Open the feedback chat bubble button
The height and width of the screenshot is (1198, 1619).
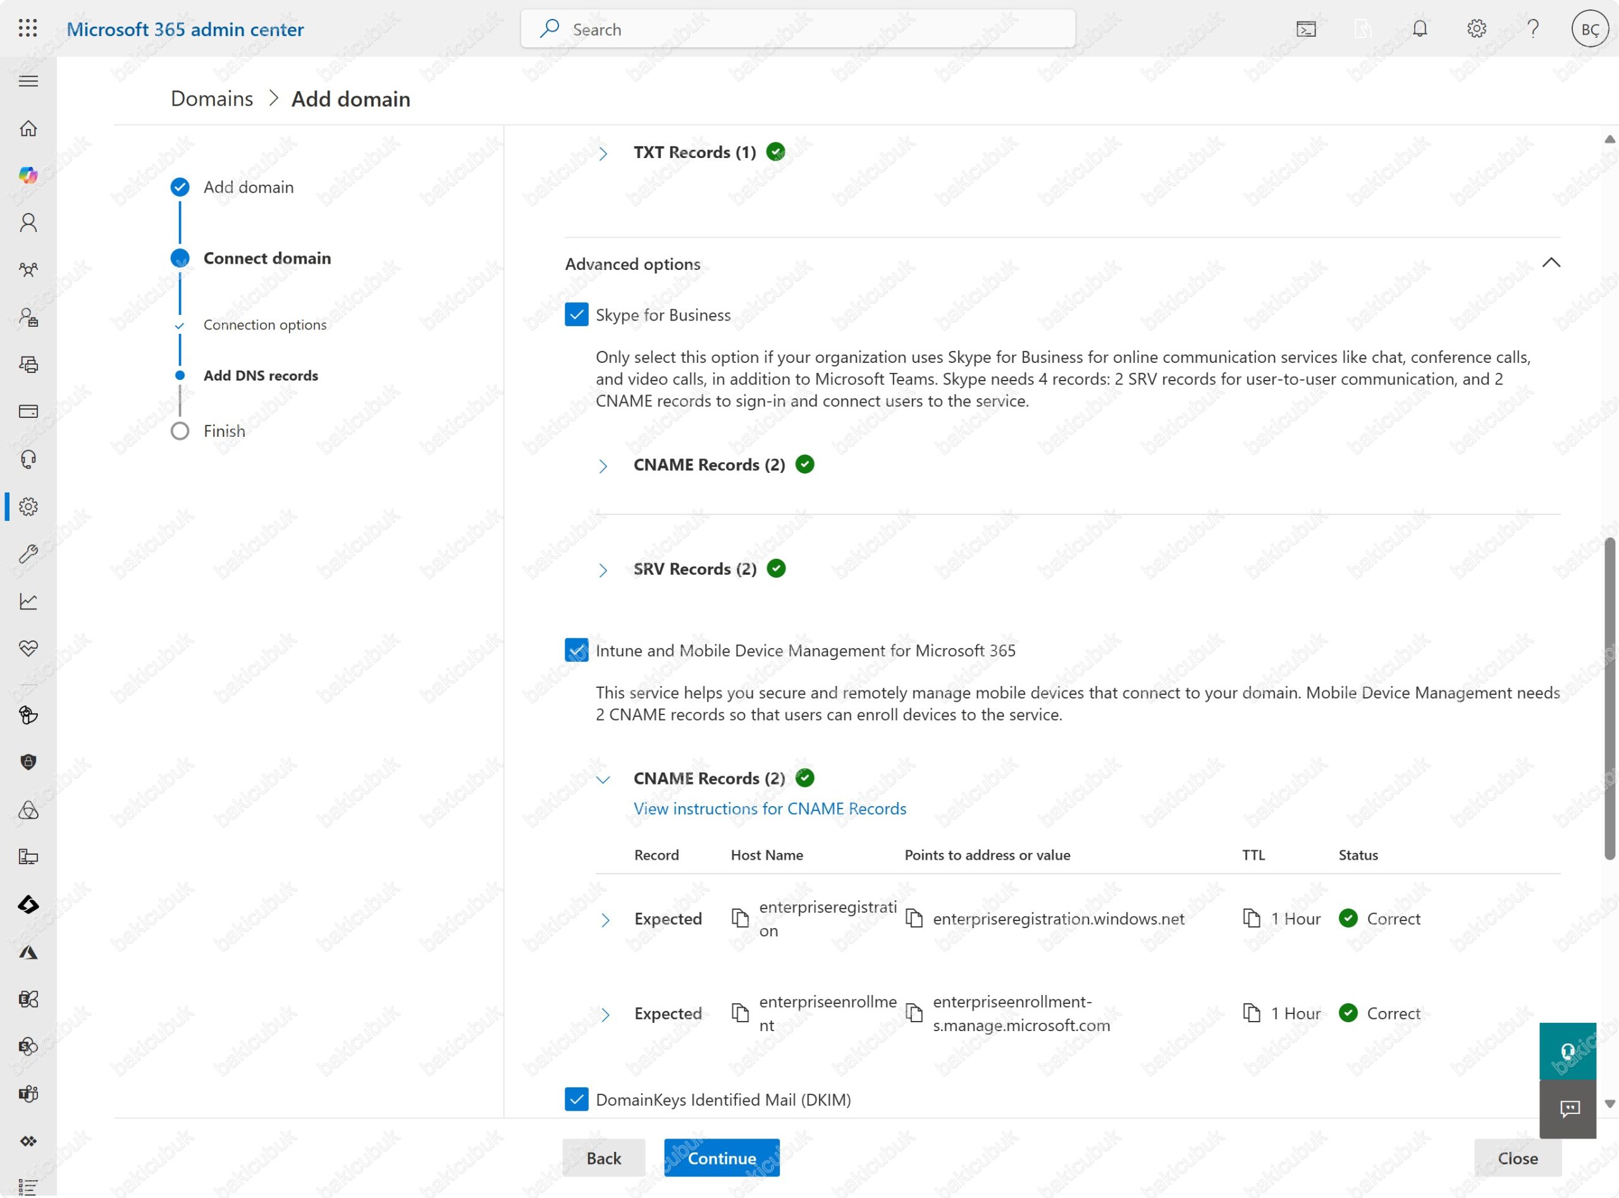[1569, 1108]
